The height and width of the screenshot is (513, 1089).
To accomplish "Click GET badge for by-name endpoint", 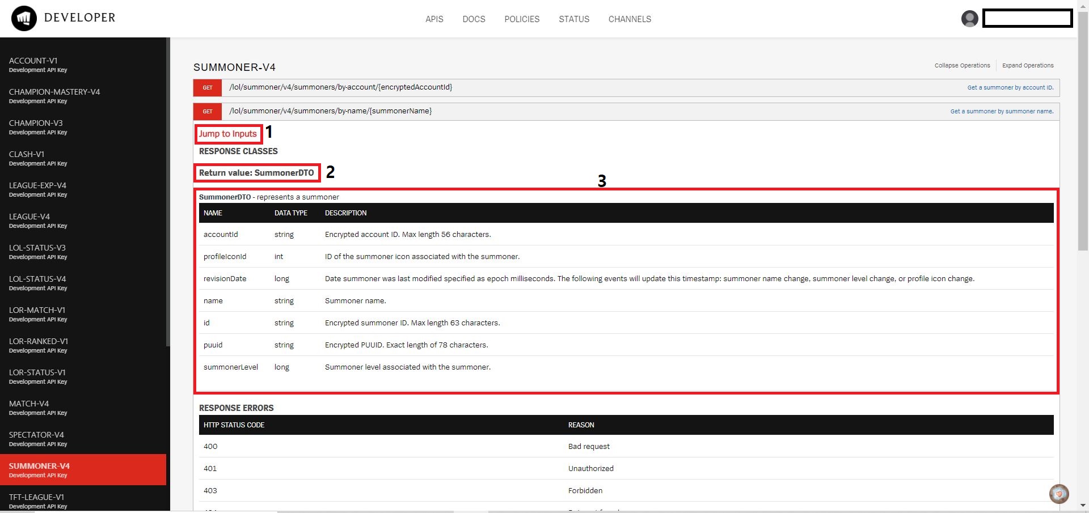I will [208, 112].
